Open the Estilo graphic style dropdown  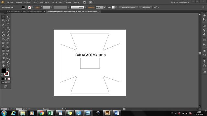click(116, 7)
